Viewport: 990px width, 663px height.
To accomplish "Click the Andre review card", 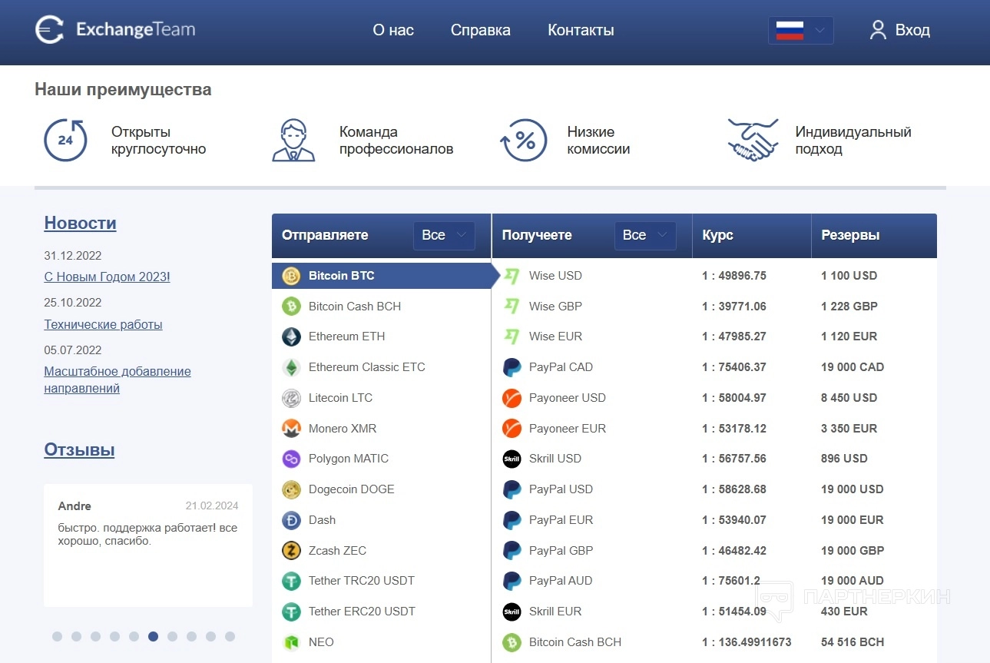I will pyautogui.click(x=148, y=545).
